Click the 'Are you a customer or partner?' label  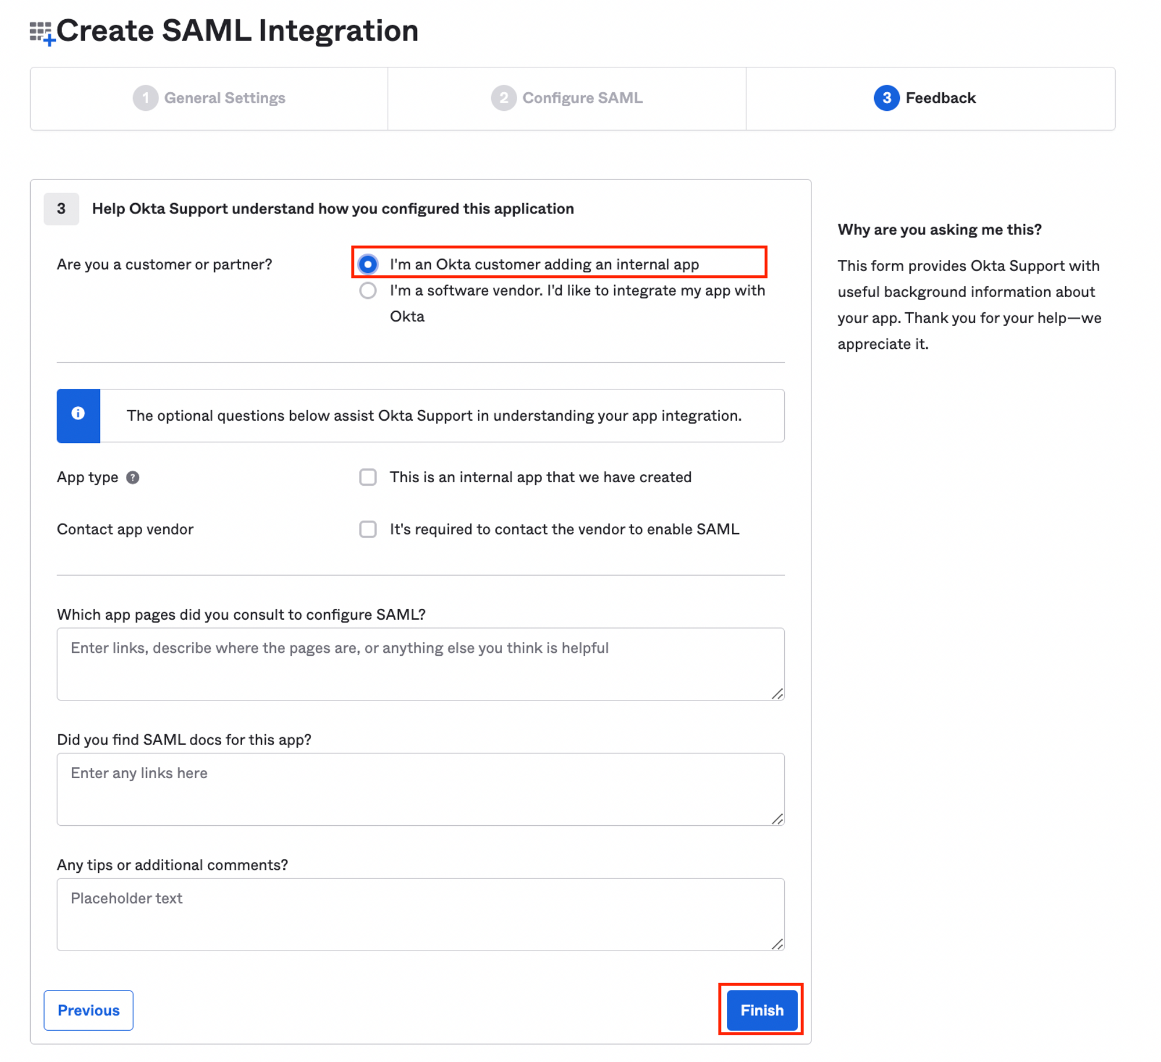tap(164, 265)
